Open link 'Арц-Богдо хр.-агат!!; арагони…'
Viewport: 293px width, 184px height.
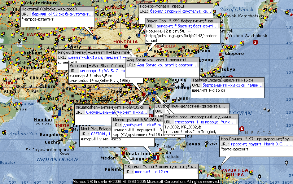point(167,65)
